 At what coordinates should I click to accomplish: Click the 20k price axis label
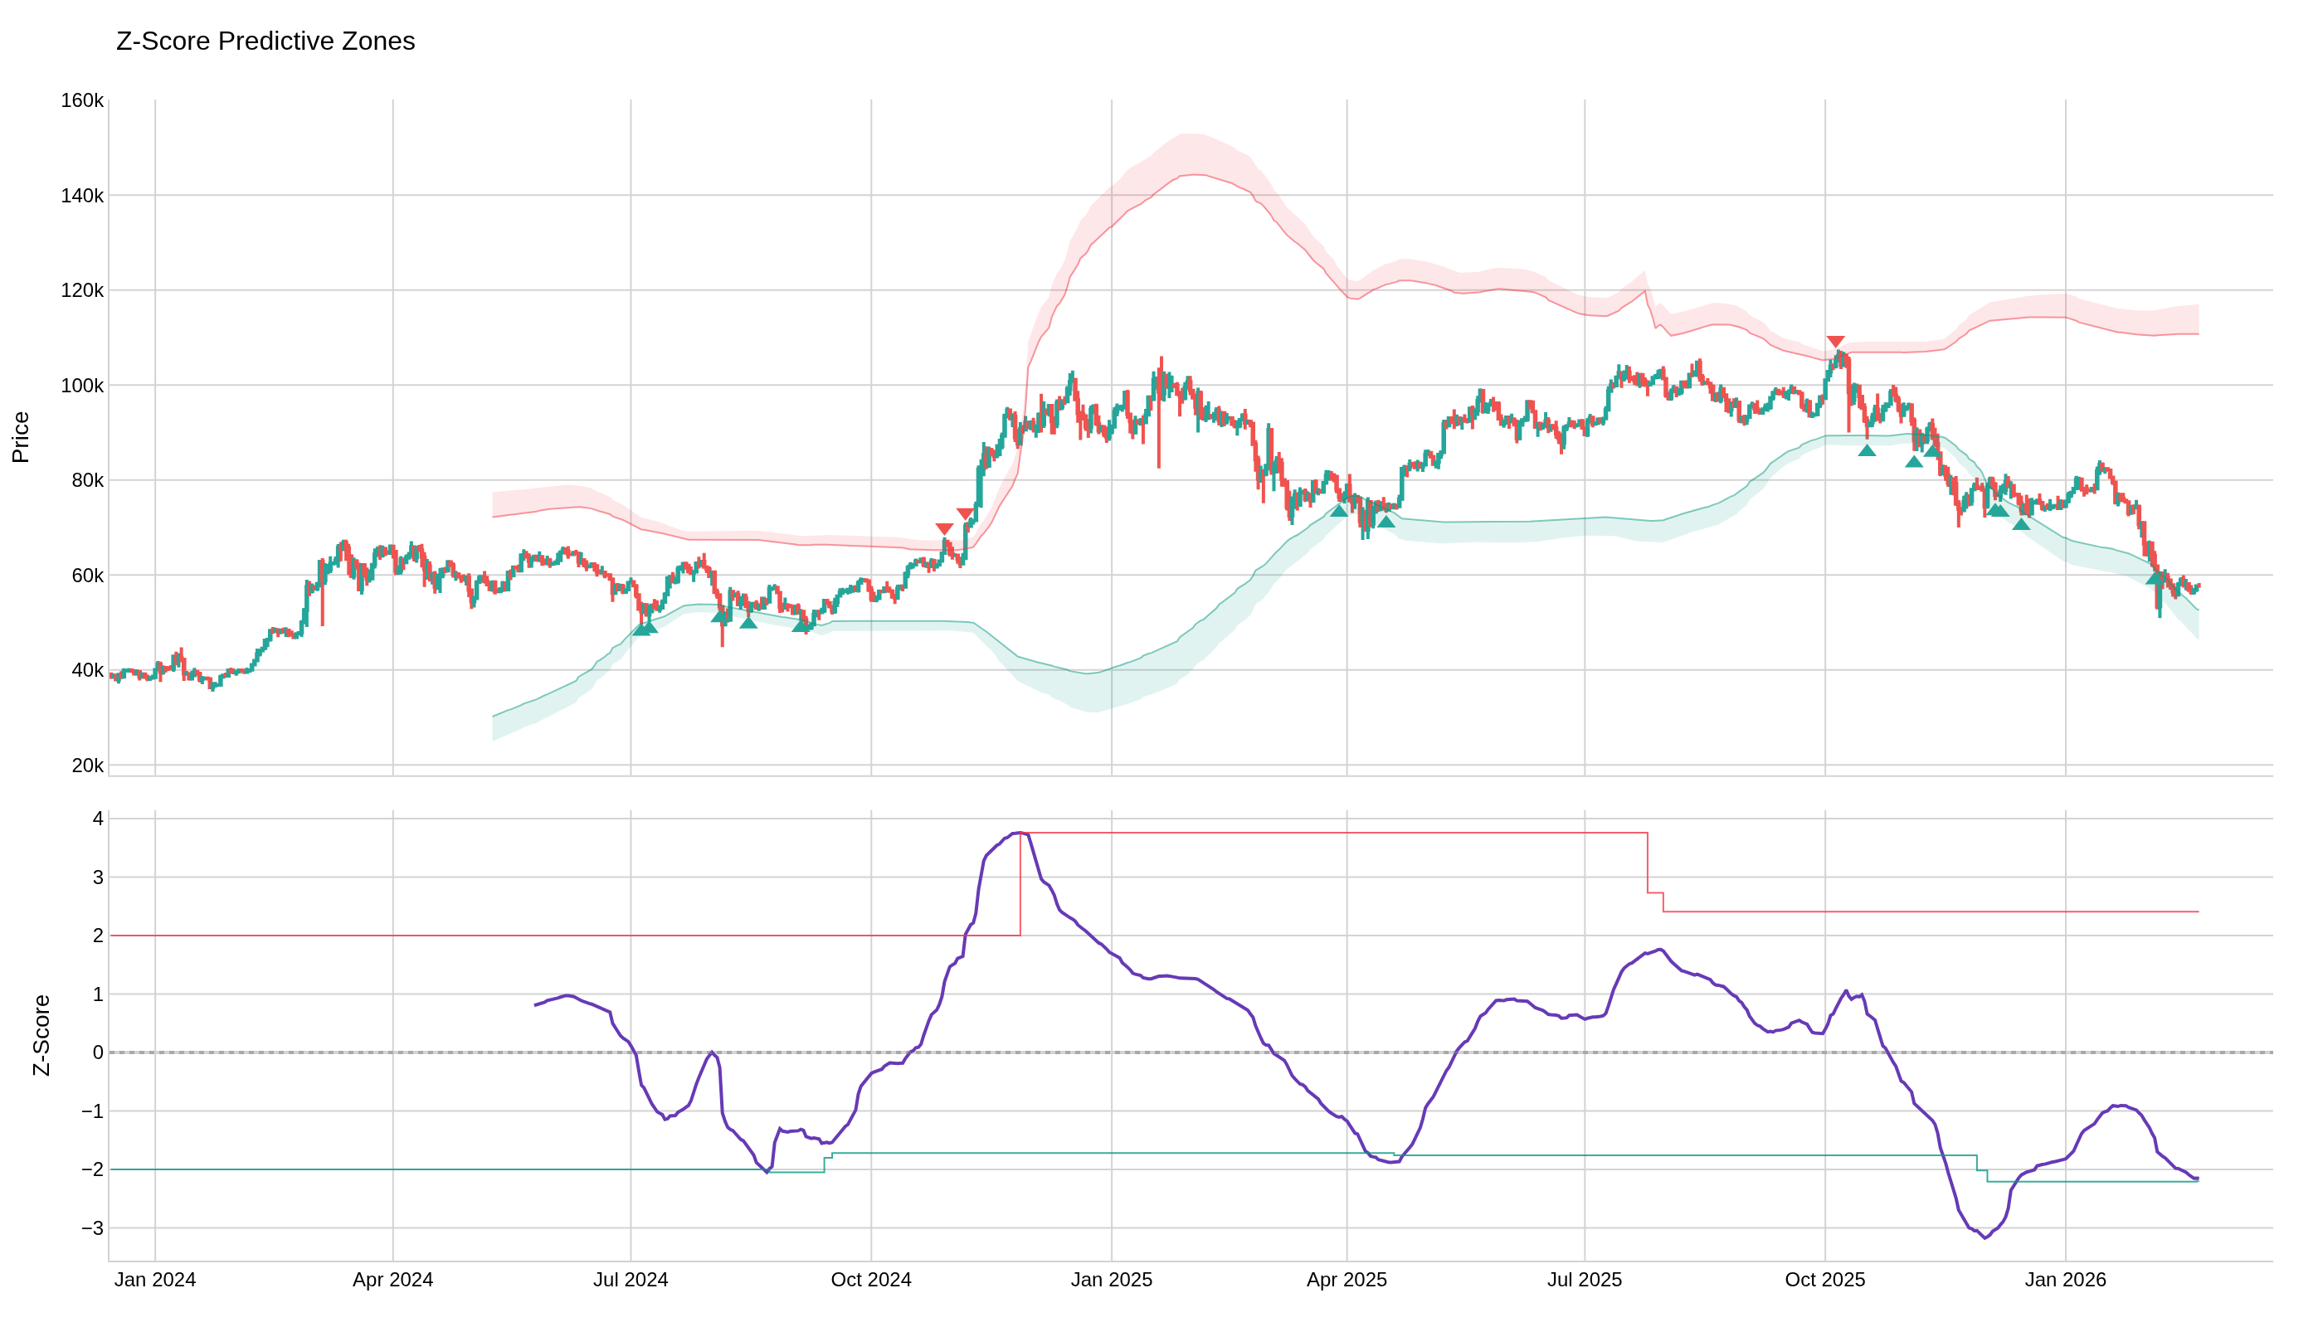point(87,766)
